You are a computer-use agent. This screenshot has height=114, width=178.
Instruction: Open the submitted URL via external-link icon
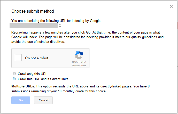coord(60,25)
